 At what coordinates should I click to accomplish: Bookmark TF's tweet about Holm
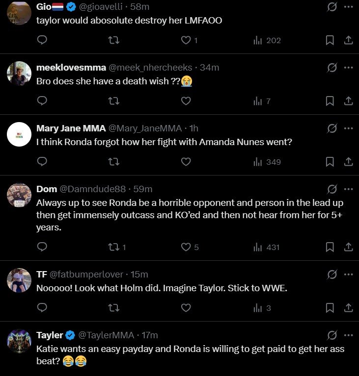330,308
